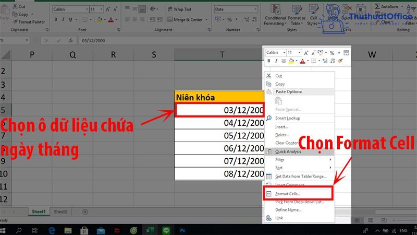Choose Cut from the context menu
The width and height of the screenshot is (417, 235).
click(x=299, y=76)
